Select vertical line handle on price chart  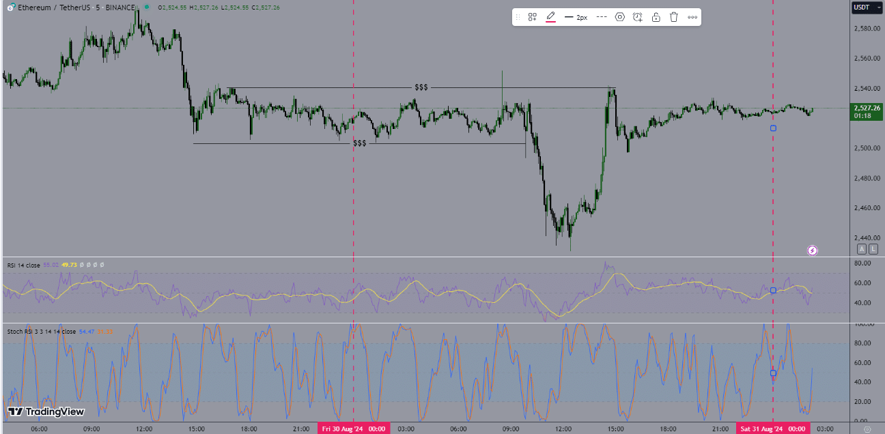tap(773, 128)
